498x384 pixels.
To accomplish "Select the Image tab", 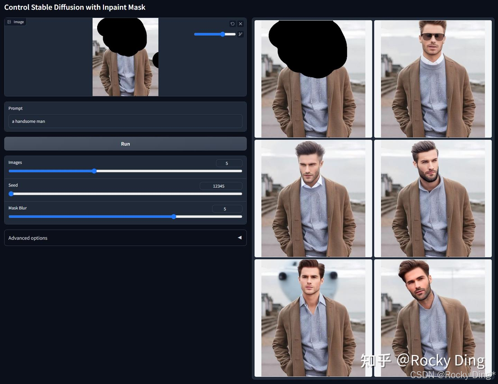I will coord(16,21).
